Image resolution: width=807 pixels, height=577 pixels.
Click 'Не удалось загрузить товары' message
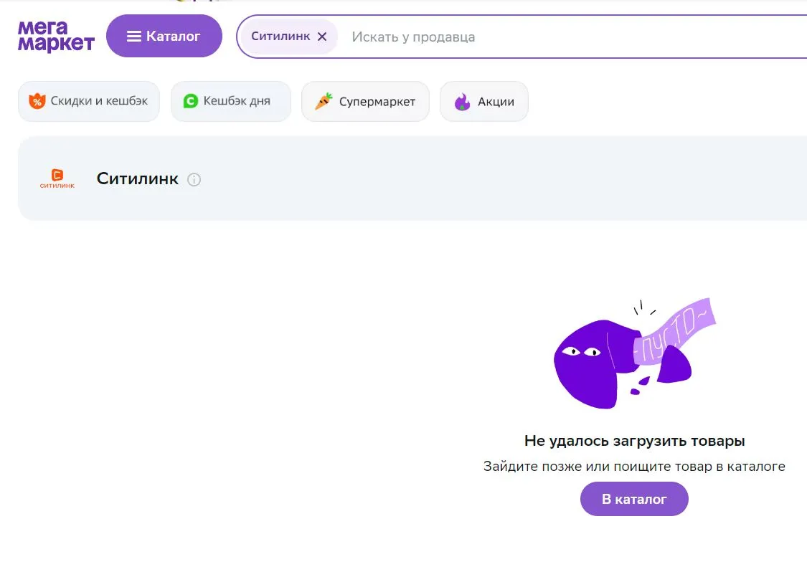click(x=635, y=441)
